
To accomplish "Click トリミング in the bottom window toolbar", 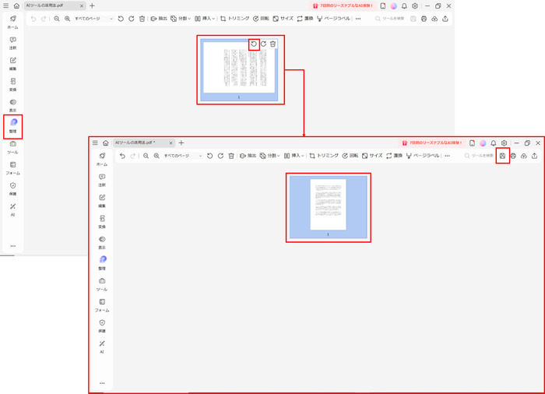I will point(325,156).
